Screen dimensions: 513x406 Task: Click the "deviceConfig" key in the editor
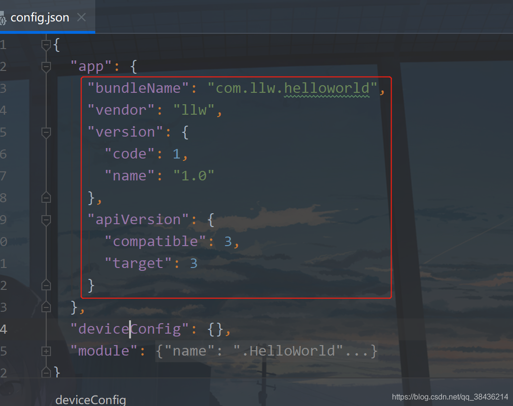click(x=130, y=329)
